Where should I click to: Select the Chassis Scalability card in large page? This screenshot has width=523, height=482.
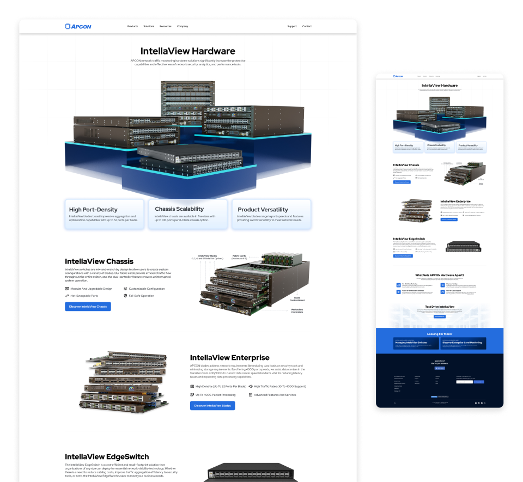[x=188, y=215]
